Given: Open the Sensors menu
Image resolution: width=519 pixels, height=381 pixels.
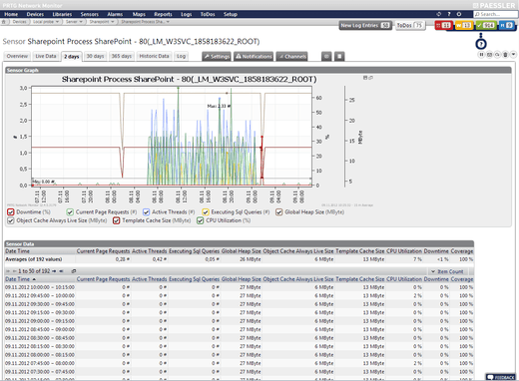Looking at the screenshot, I should (x=89, y=14).
